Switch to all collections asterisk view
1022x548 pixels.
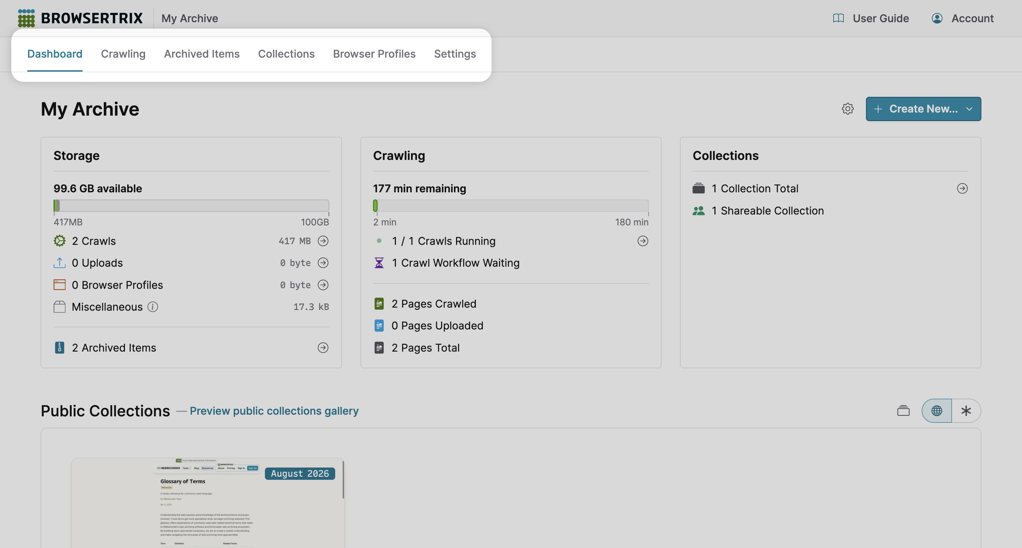pos(966,411)
